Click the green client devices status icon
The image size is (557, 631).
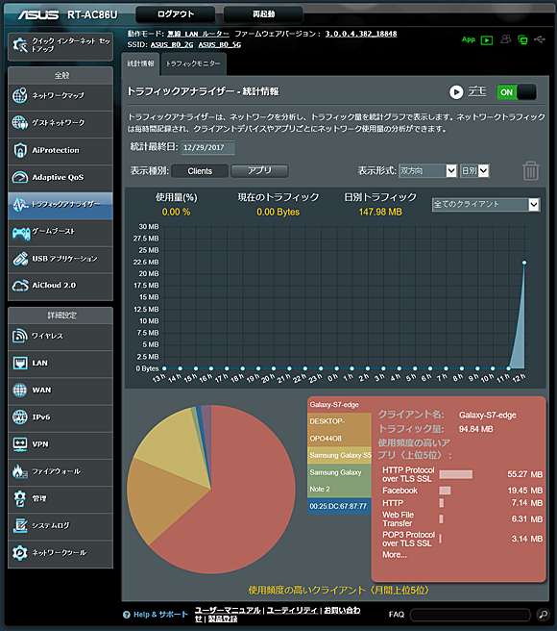point(522,39)
